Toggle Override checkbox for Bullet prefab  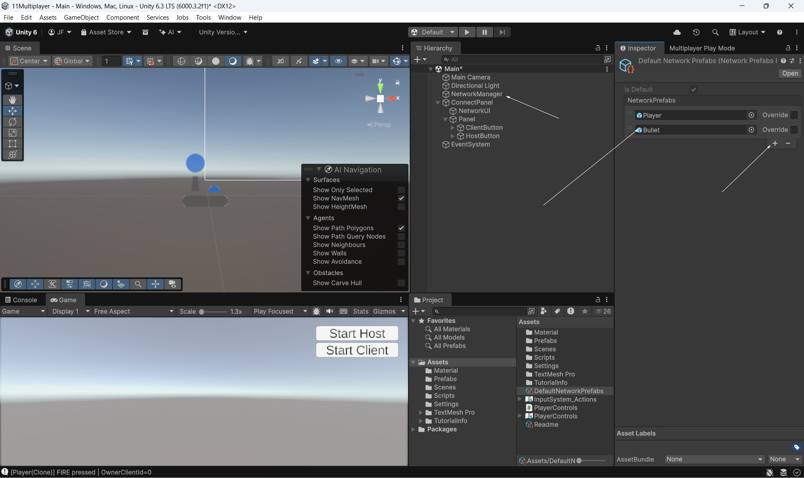coord(794,130)
